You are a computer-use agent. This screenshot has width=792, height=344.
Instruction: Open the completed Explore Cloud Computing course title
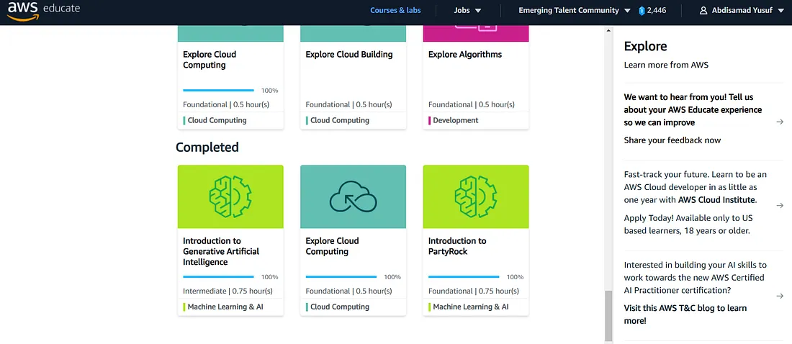[333, 246]
